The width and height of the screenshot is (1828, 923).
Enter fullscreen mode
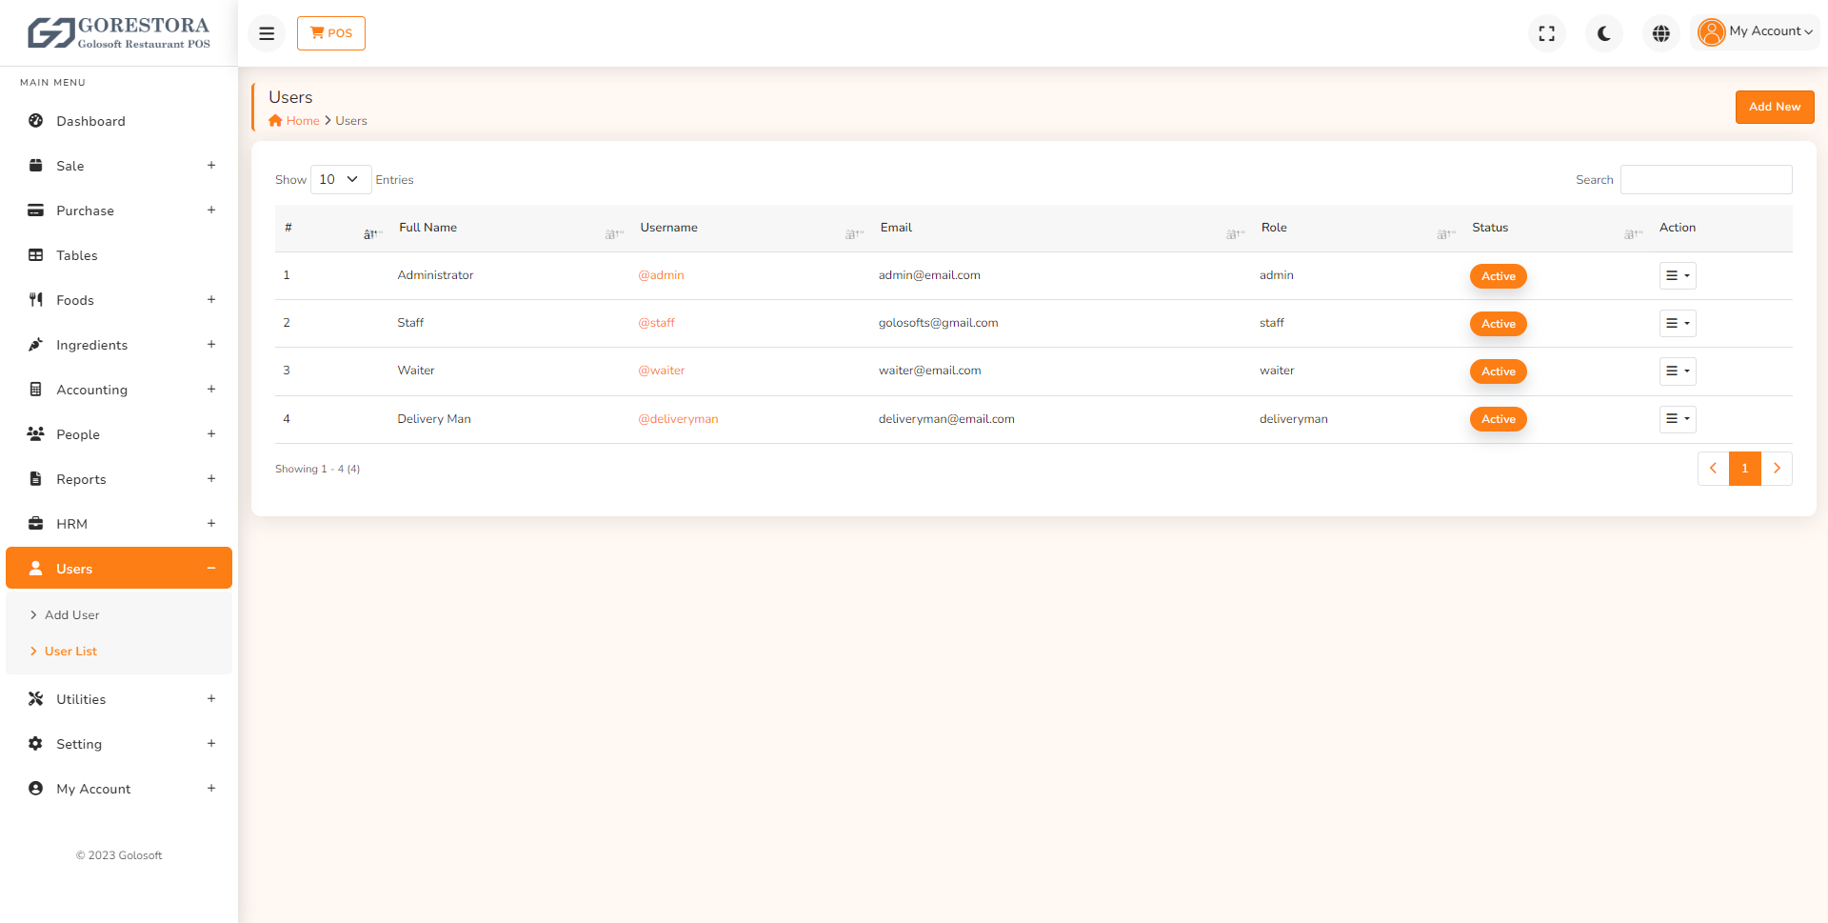click(x=1546, y=32)
